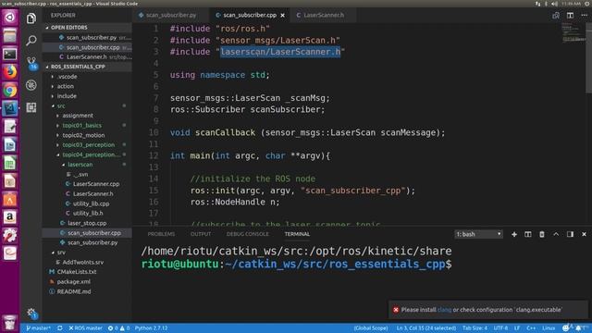Click Ln 3, Col 35 cursor position
The width and height of the screenshot is (592, 333).
[x=425, y=328]
